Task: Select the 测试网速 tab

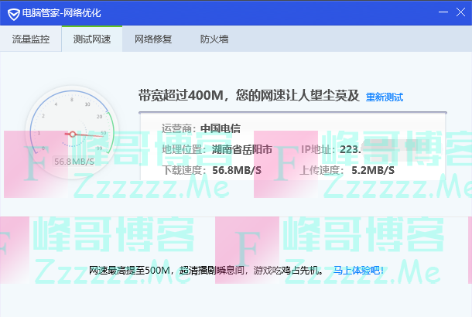Action: click(x=92, y=39)
